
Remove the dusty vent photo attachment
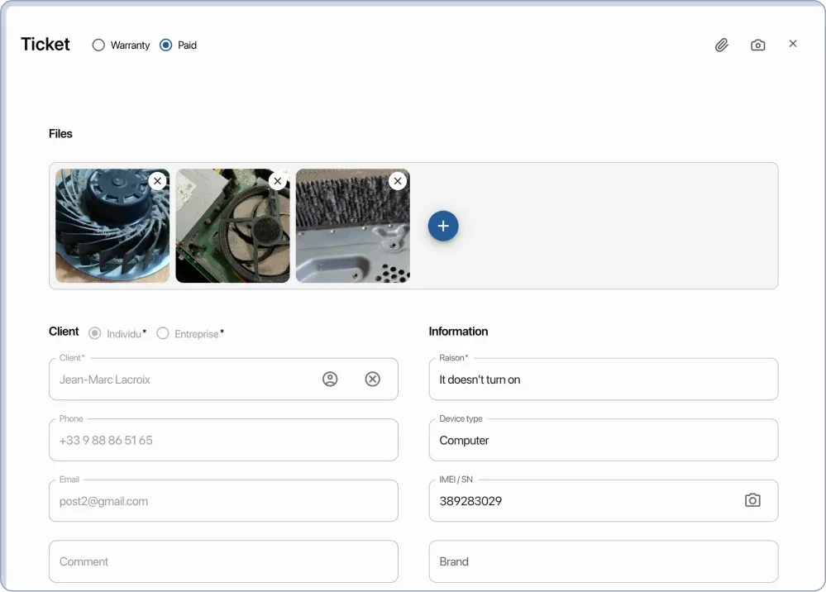398,180
